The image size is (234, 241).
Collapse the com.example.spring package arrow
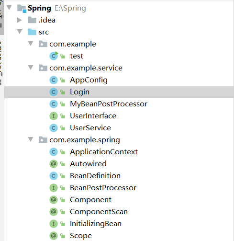(31, 139)
